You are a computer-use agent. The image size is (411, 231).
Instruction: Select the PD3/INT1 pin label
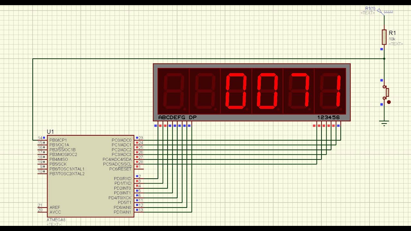(x=123, y=193)
